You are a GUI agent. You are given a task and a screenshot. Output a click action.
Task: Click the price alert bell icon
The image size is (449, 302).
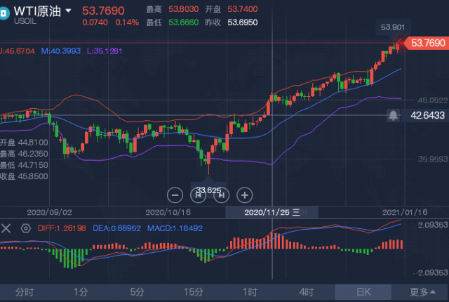click(393, 115)
